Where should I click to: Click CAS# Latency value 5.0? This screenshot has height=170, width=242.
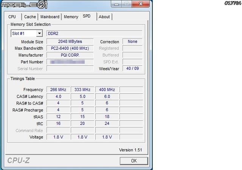click(82, 96)
